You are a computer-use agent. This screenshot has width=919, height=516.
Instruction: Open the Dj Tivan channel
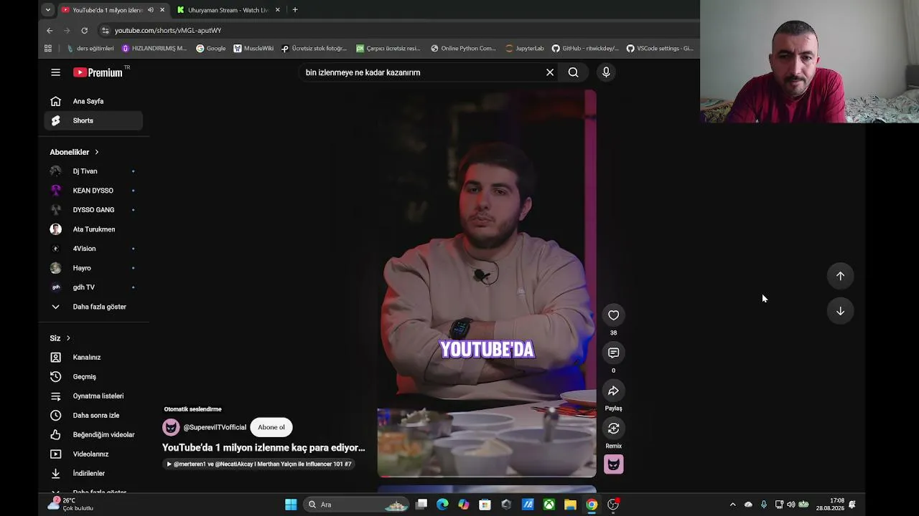[93, 171]
